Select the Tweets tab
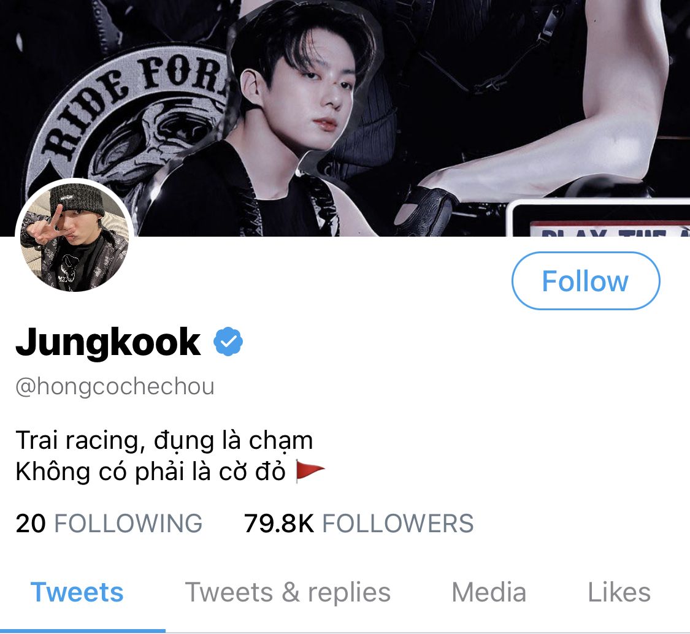Screen dimensions: 690x634 (77, 592)
